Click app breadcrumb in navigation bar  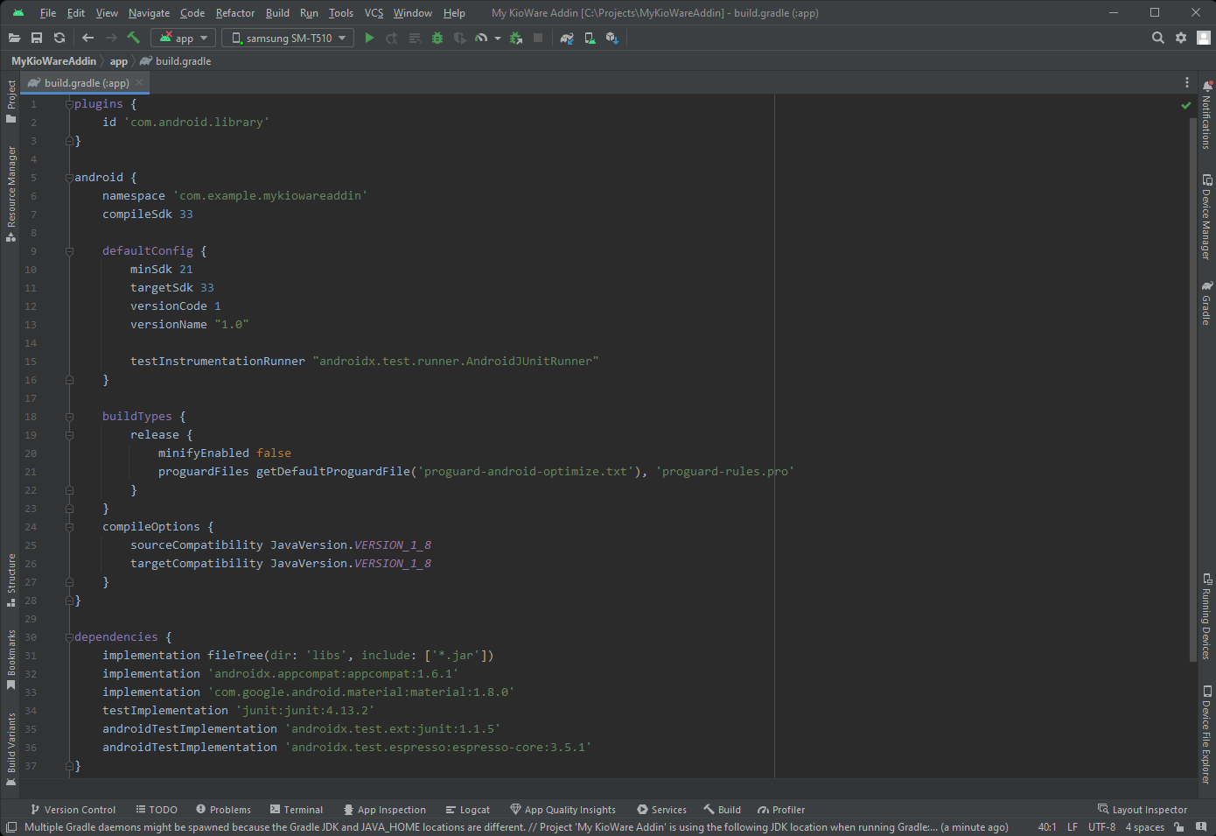(118, 61)
